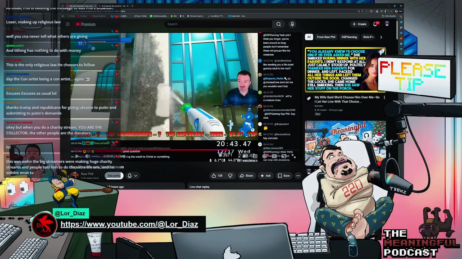Enter fullscreen in the video player
Viewport: 462px width, 259px height.
(x=293, y=156)
